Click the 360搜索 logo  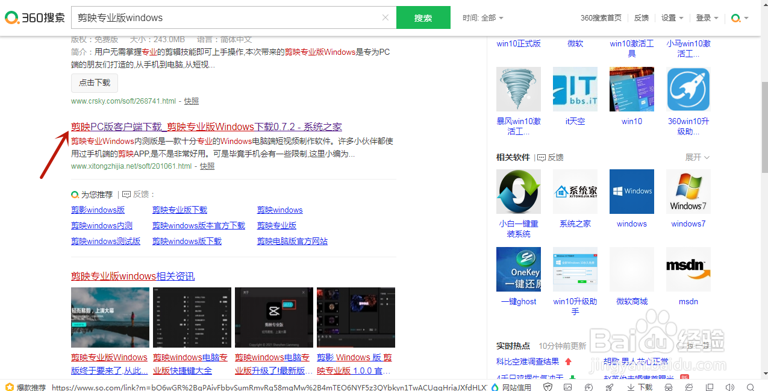pyautogui.click(x=34, y=17)
